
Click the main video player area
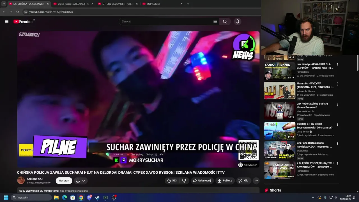[x=138, y=99]
